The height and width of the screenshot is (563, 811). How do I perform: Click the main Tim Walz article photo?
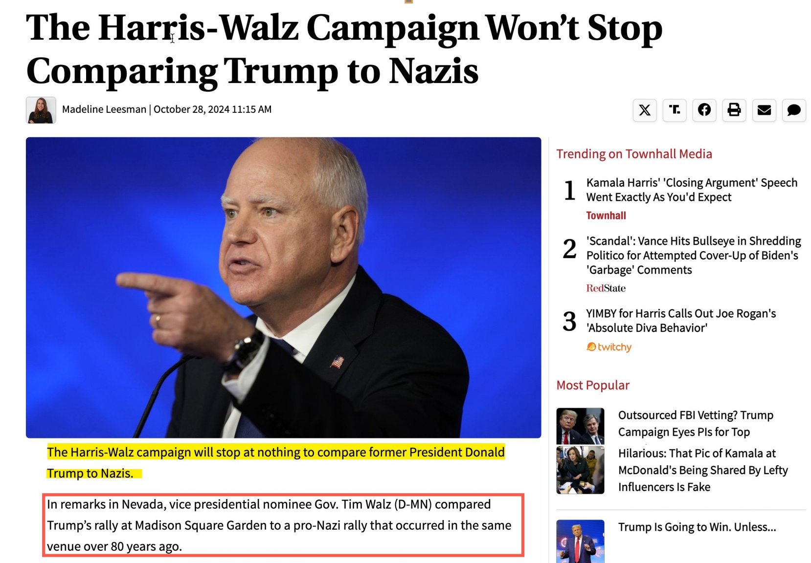tap(284, 287)
